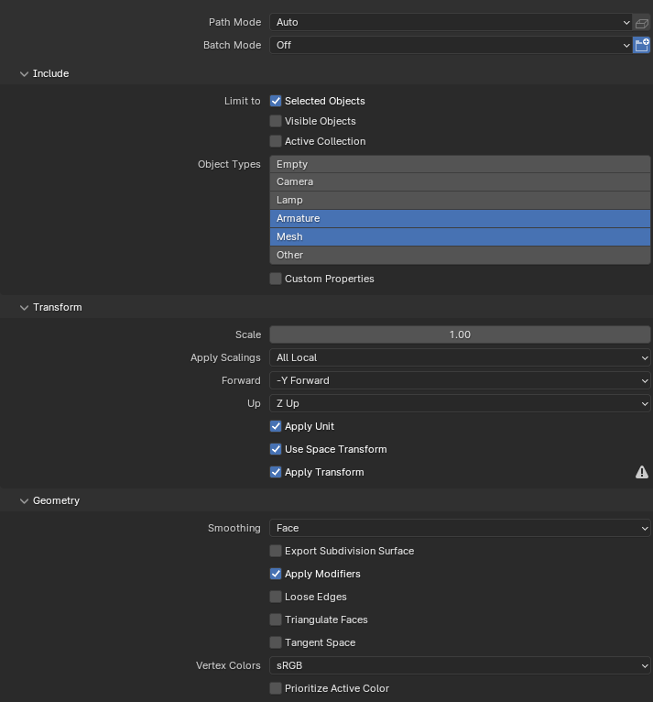Enable the Loose Edges checkbox
The image size is (653, 702).
point(276,597)
